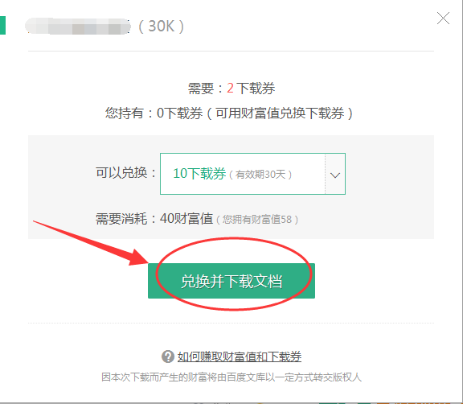
Task: Click the 可用财富值兑换下载券 parenthetical hint
Action: pos(280,113)
